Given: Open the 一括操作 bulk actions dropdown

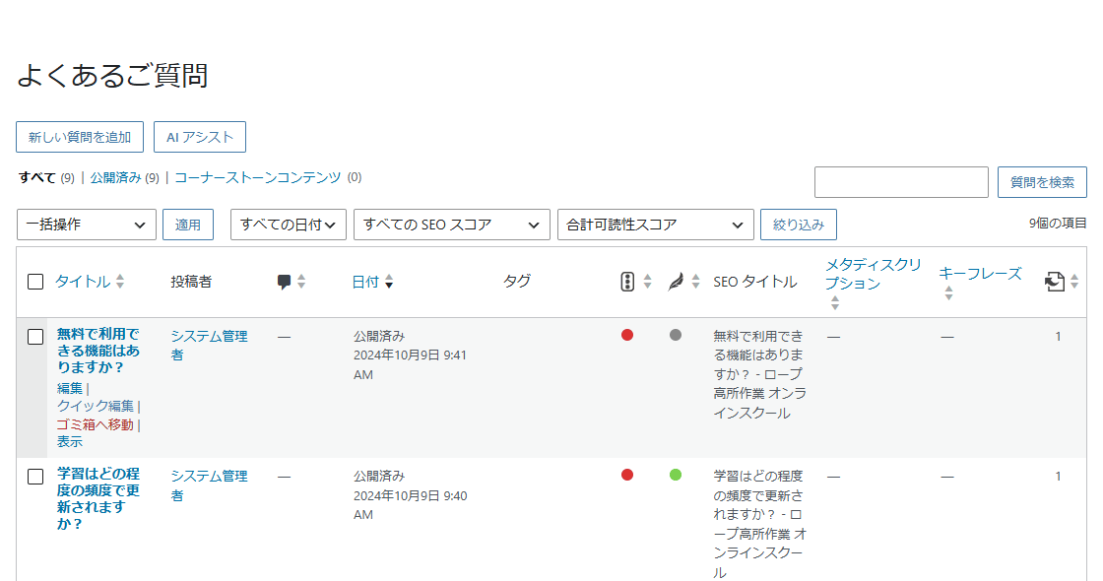Looking at the screenshot, I should point(87,225).
